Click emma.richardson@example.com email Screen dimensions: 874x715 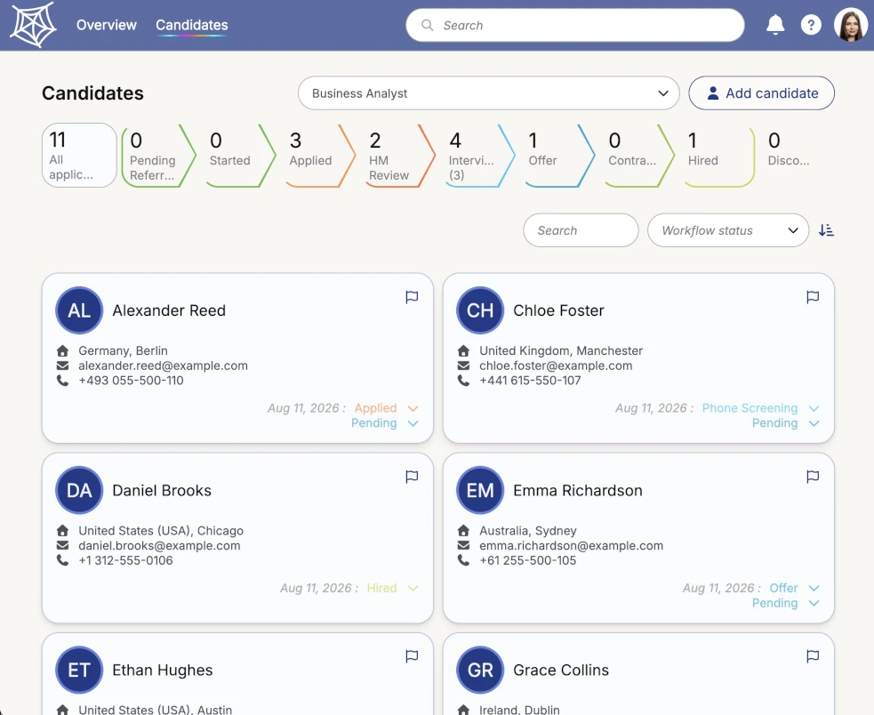click(572, 545)
